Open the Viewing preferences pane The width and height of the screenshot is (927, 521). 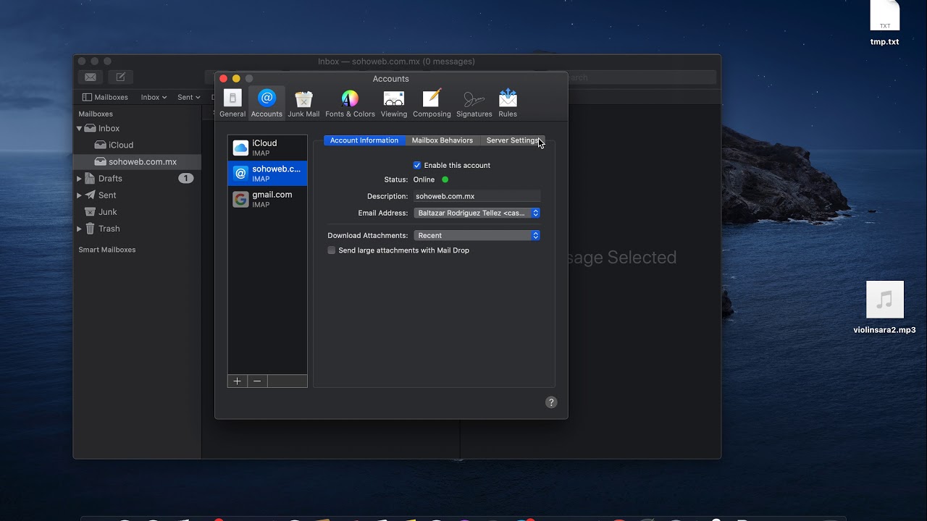pos(394,103)
